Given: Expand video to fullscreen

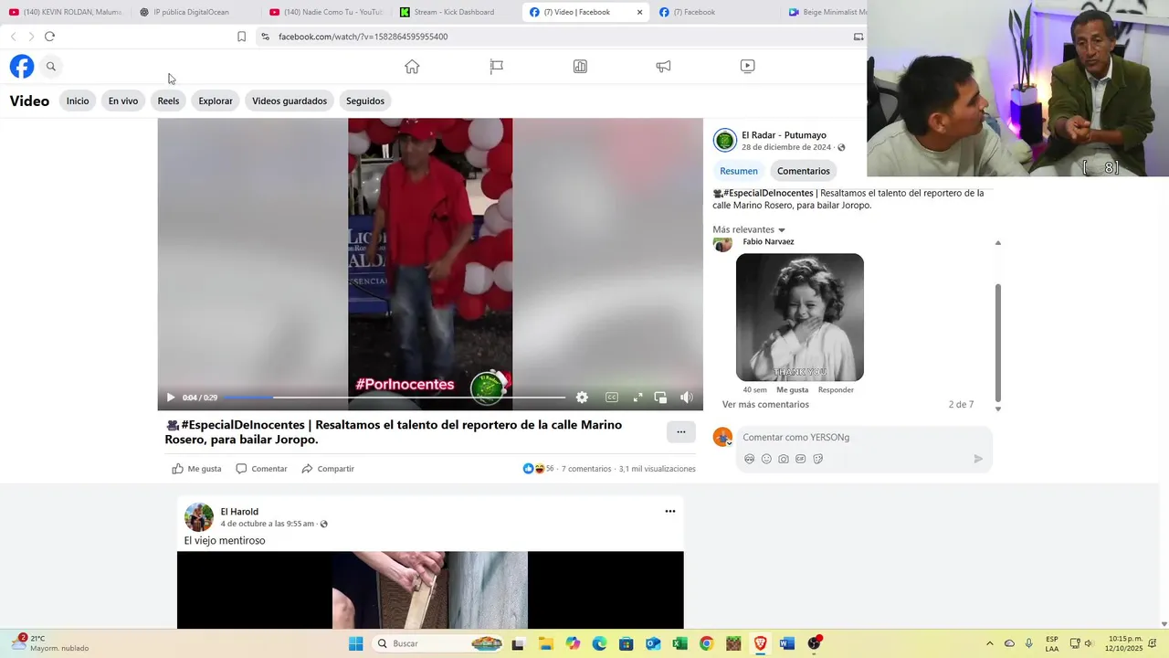Looking at the screenshot, I should pyautogui.click(x=637, y=398).
